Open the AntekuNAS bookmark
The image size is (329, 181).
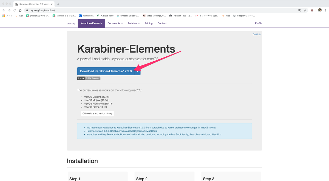click(86, 16)
